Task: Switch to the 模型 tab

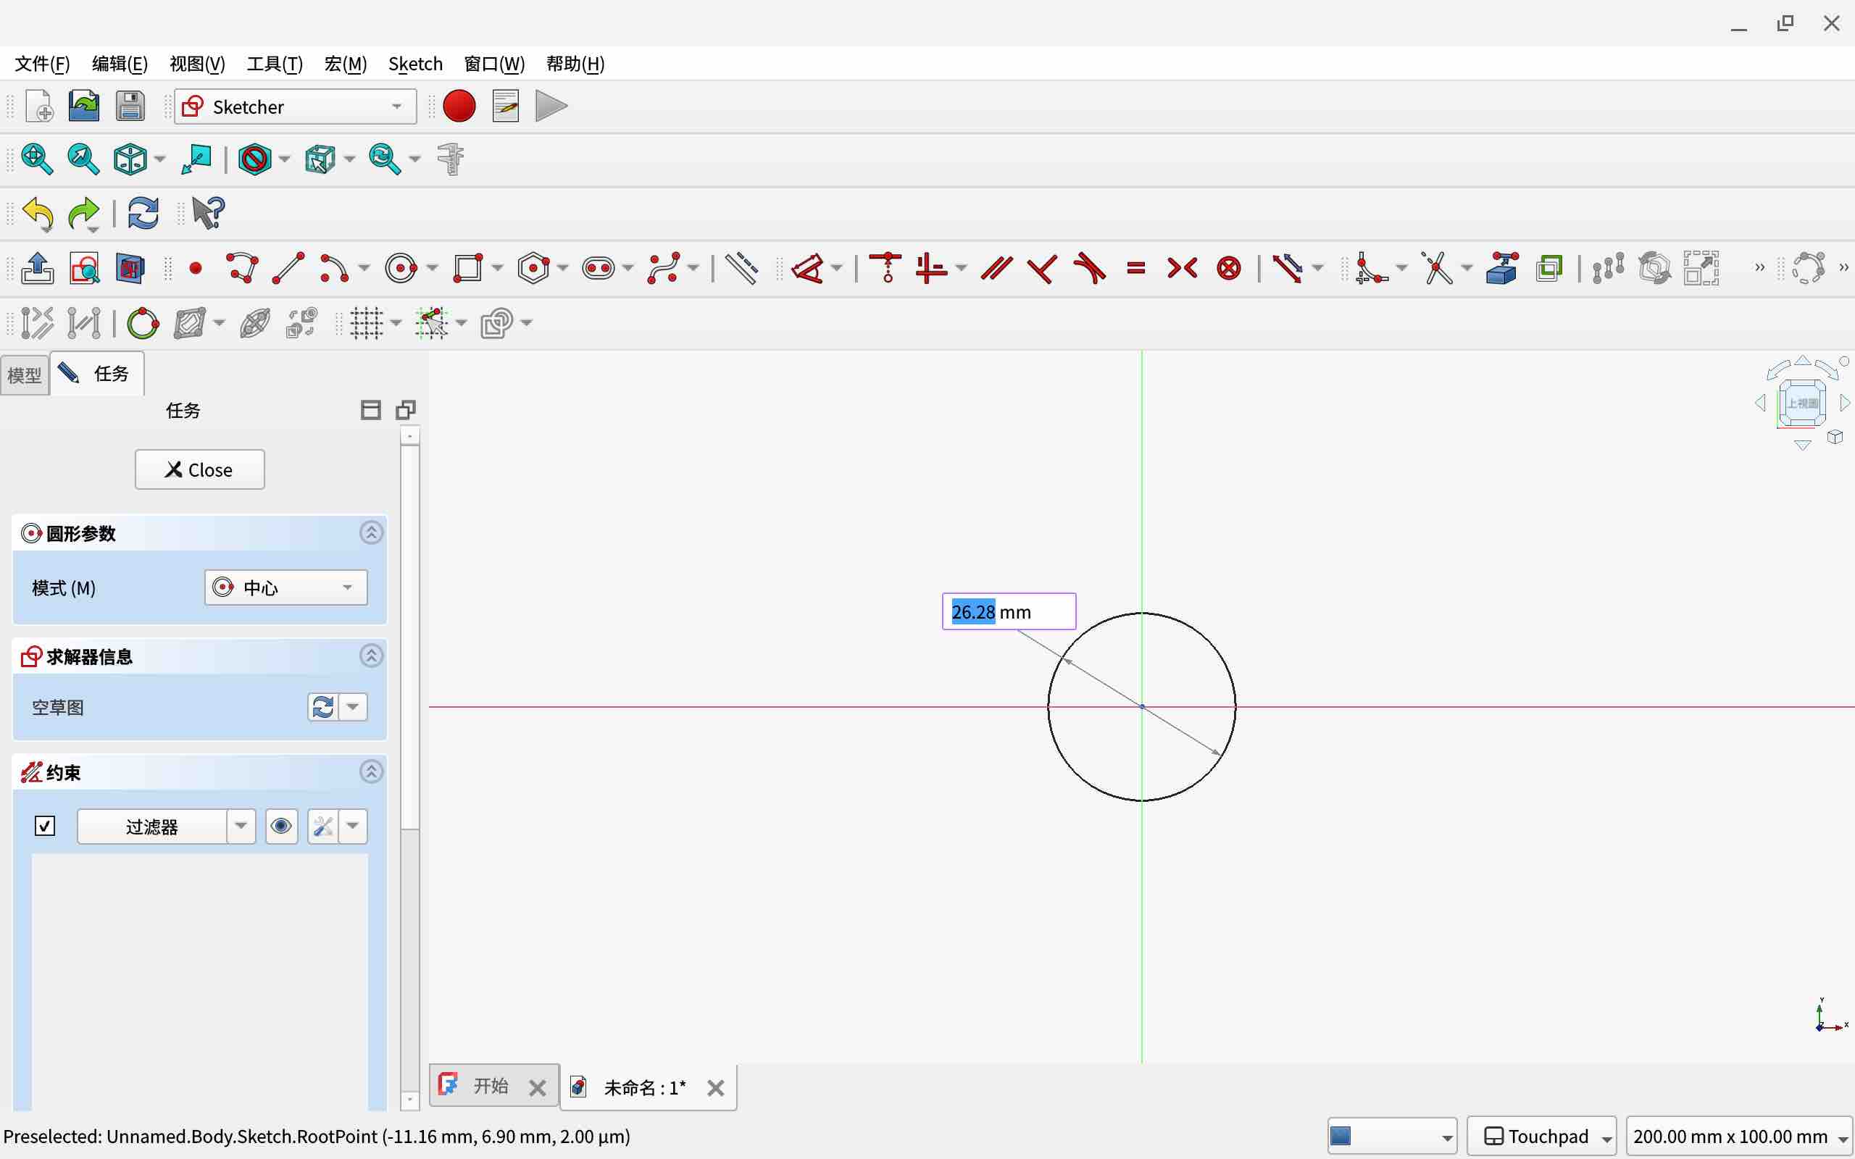Action: point(25,375)
